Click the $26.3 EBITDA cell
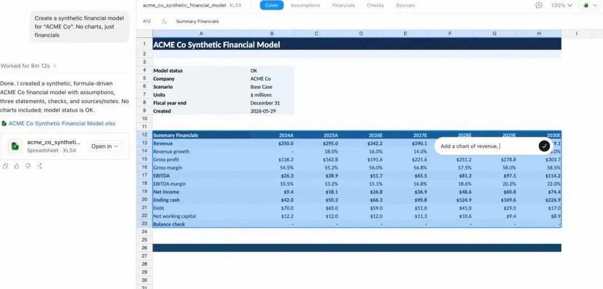 pos(272,176)
